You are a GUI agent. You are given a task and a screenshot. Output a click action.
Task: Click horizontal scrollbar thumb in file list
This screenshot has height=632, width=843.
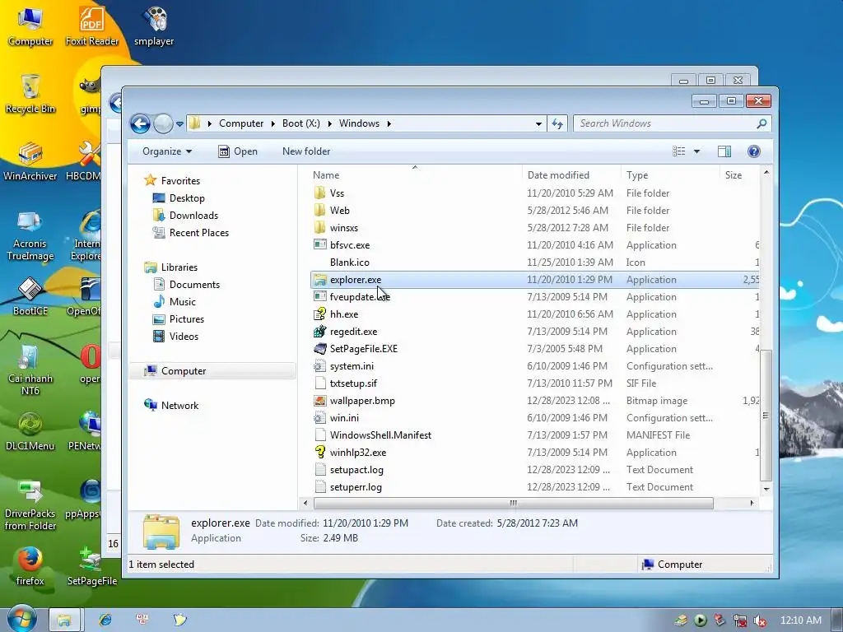coord(514,503)
